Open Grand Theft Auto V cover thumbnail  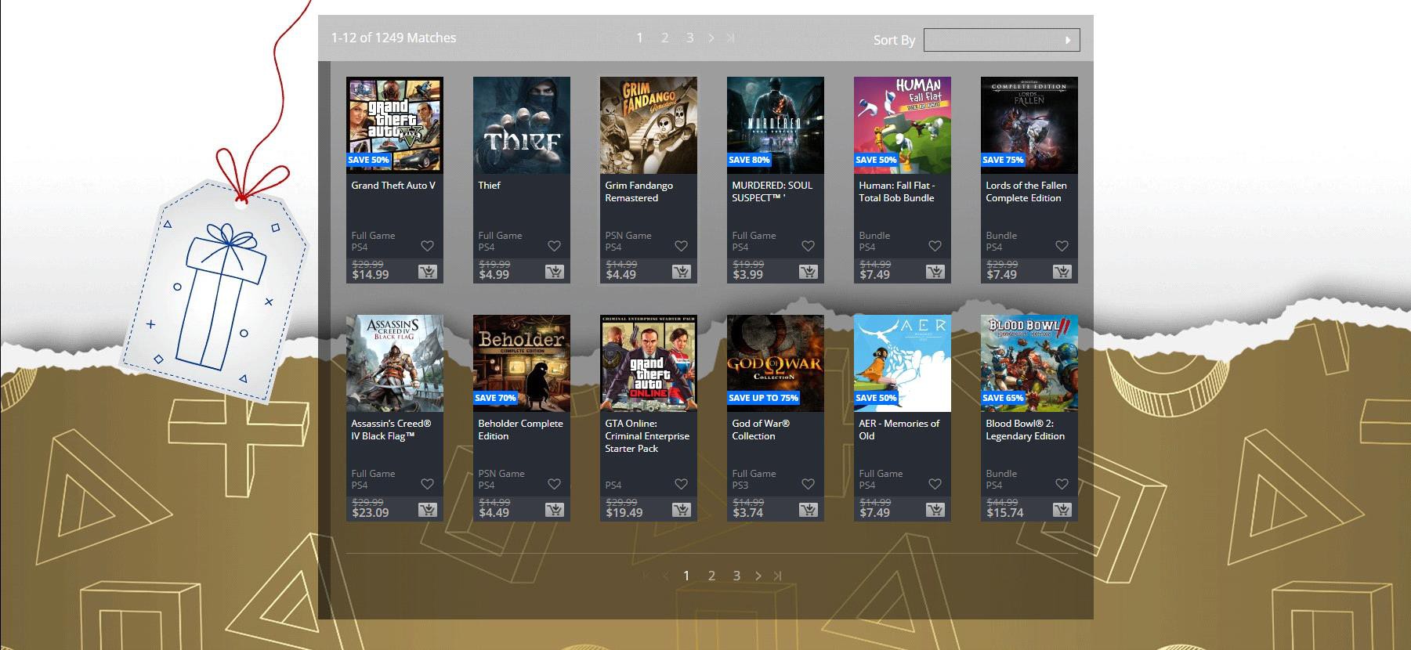coord(395,125)
